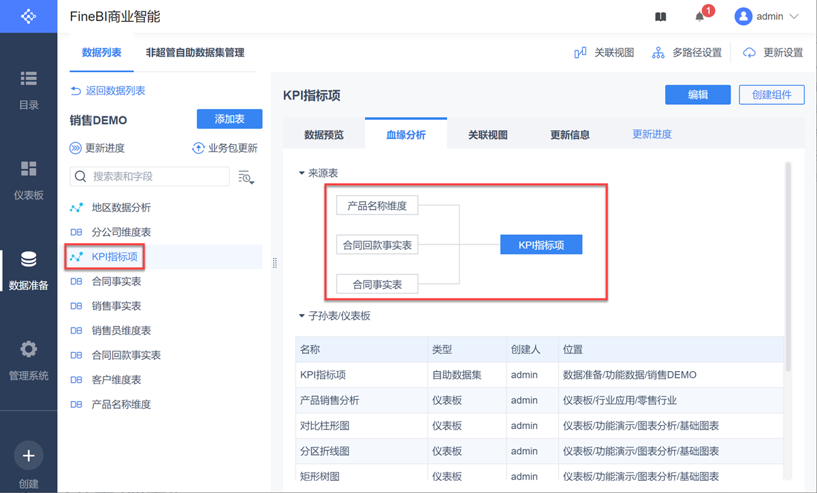Screen dimensions: 817x493
Task: Click the DB icon of 客户维度表
Action: pyautogui.click(x=76, y=379)
